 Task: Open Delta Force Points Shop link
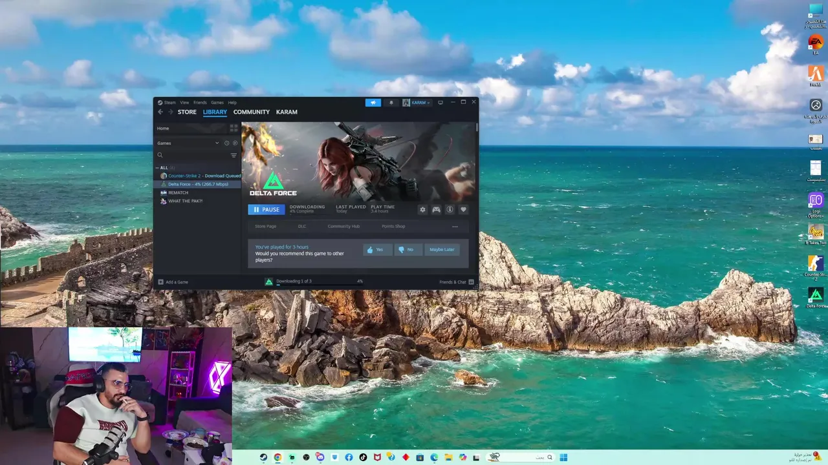(393, 226)
